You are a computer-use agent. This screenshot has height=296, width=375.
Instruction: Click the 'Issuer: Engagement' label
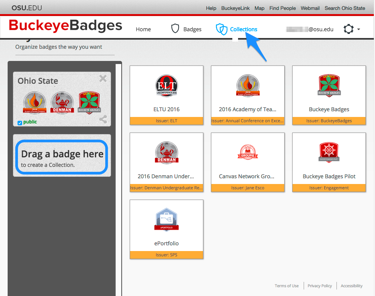coord(329,188)
